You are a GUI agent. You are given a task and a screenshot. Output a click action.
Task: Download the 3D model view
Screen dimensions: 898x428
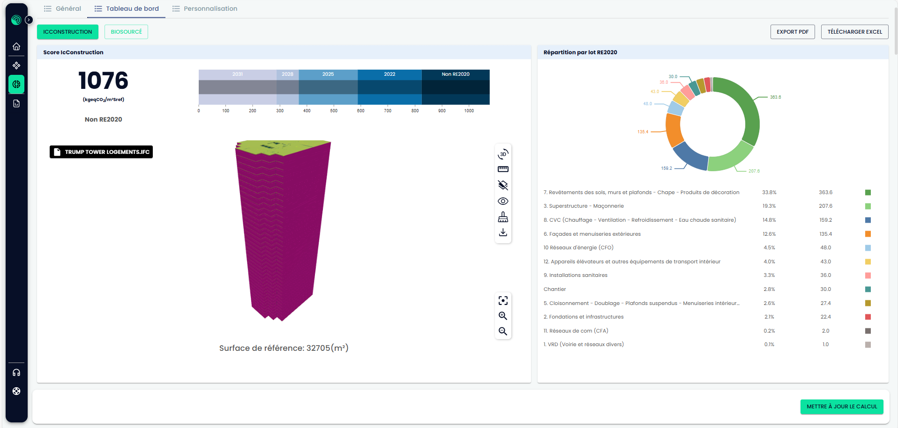503,232
